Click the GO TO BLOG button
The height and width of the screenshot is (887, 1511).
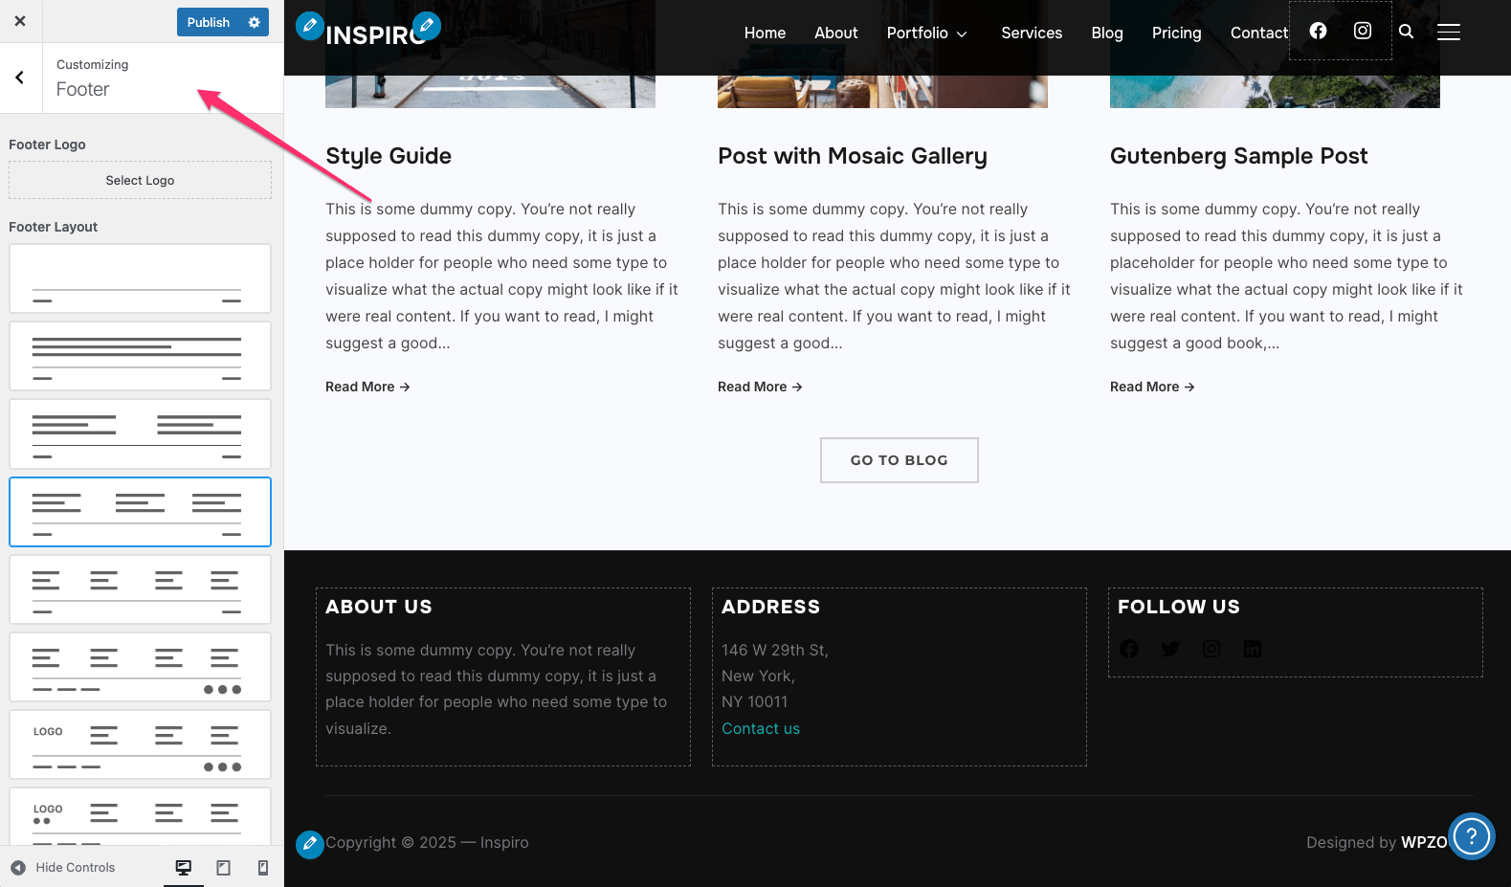pos(899,460)
